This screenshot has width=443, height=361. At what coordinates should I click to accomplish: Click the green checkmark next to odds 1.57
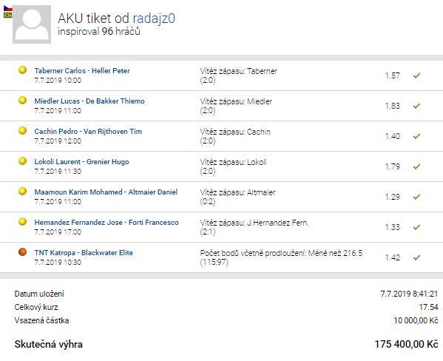pos(416,75)
